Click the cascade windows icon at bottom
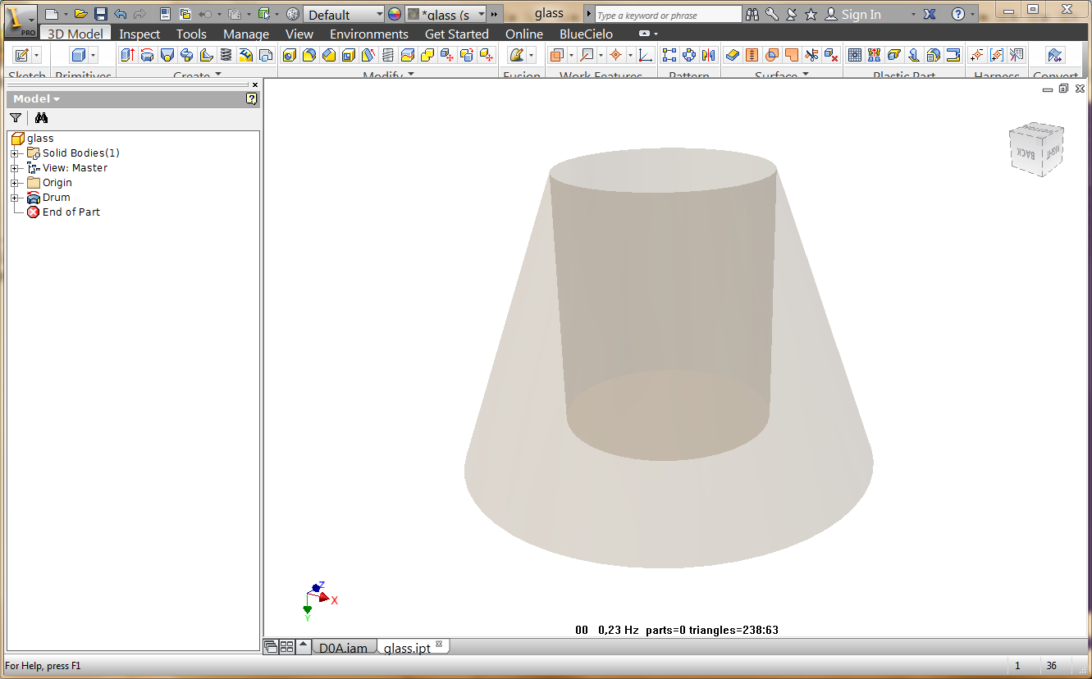This screenshot has height=679, width=1092. click(x=271, y=647)
